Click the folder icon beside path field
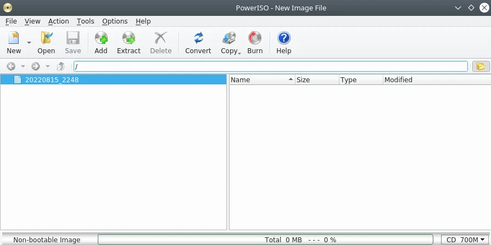491x245 pixels. pos(481,66)
